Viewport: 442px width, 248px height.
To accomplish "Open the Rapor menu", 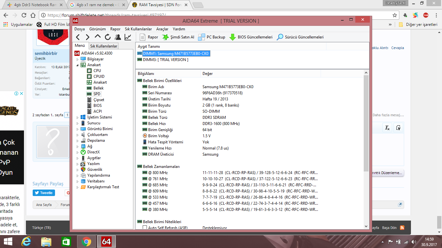I will click(x=115, y=29).
